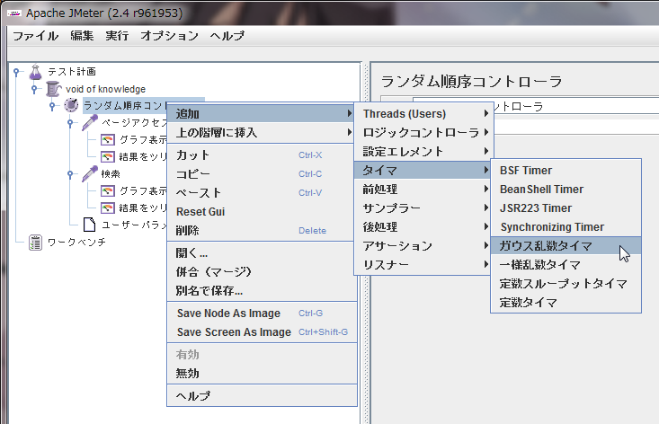Click the グラフ表示 listener icon under ページアクセス

click(x=108, y=140)
